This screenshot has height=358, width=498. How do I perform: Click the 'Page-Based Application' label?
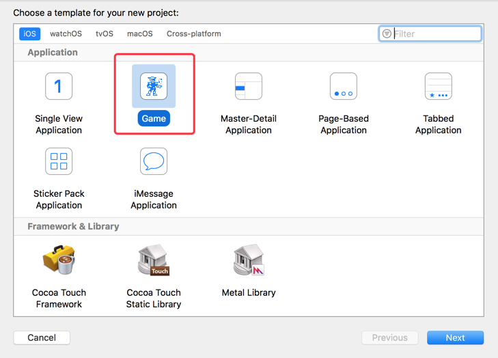coord(344,124)
